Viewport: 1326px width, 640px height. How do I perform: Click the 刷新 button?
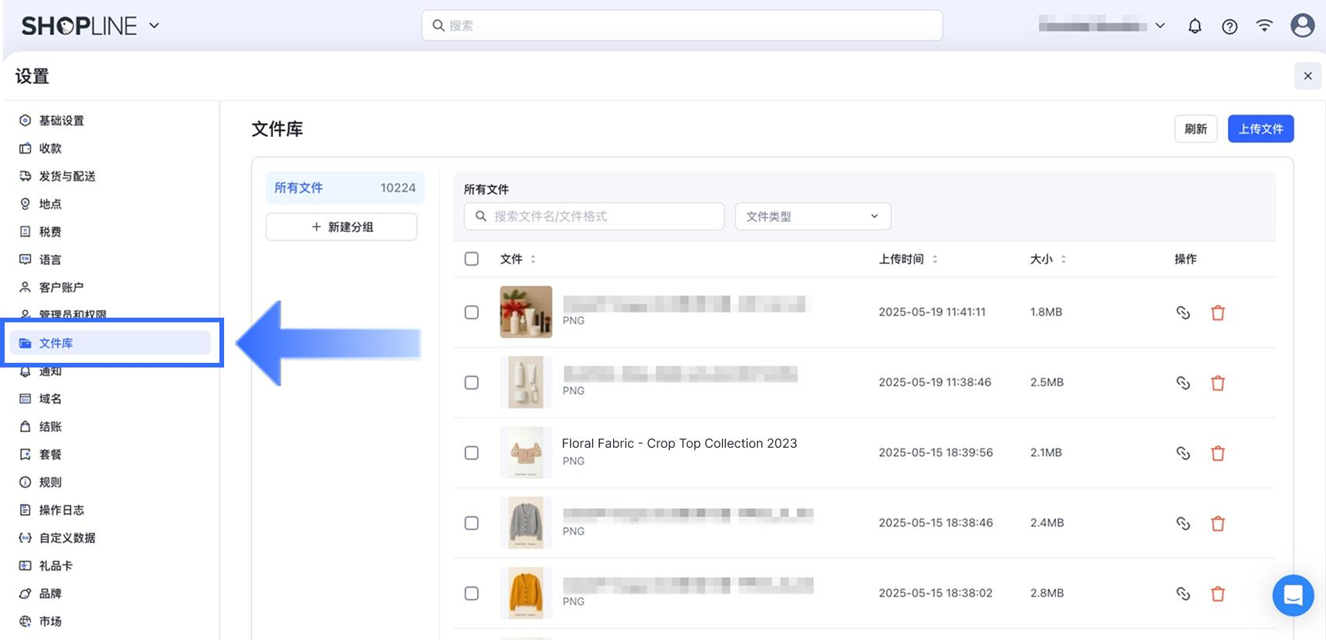tap(1195, 129)
